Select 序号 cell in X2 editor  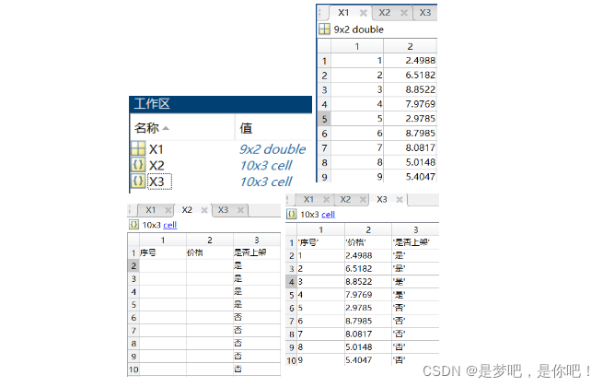coord(163,252)
